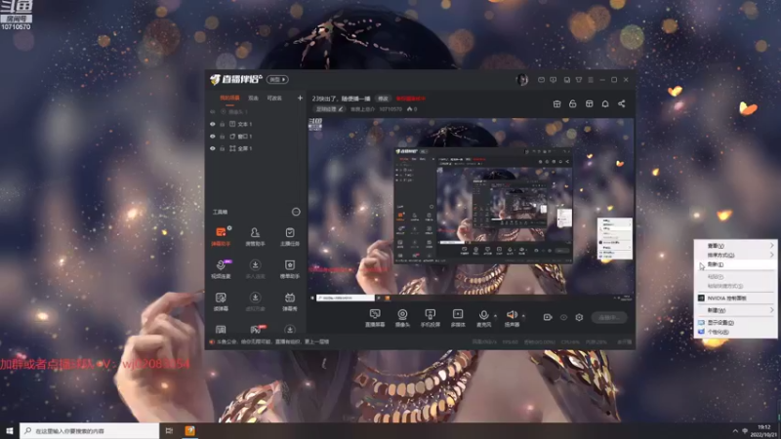This screenshot has width=781, height=439.
Task: Add a new scene with the plus button
Action: tap(300, 99)
